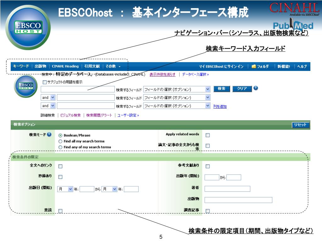Screen dimensions: 322x241
Task: Open help icon next to 検索モード
Action: pyautogui.click(x=49, y=134)
